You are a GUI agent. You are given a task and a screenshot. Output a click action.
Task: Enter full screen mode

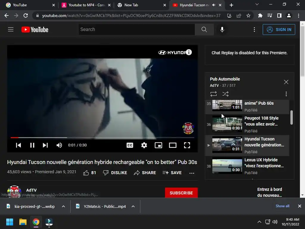(187, 145)
